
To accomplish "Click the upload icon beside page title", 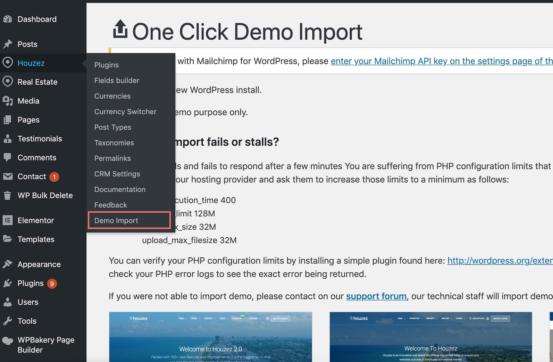I will tap(120, 29).
